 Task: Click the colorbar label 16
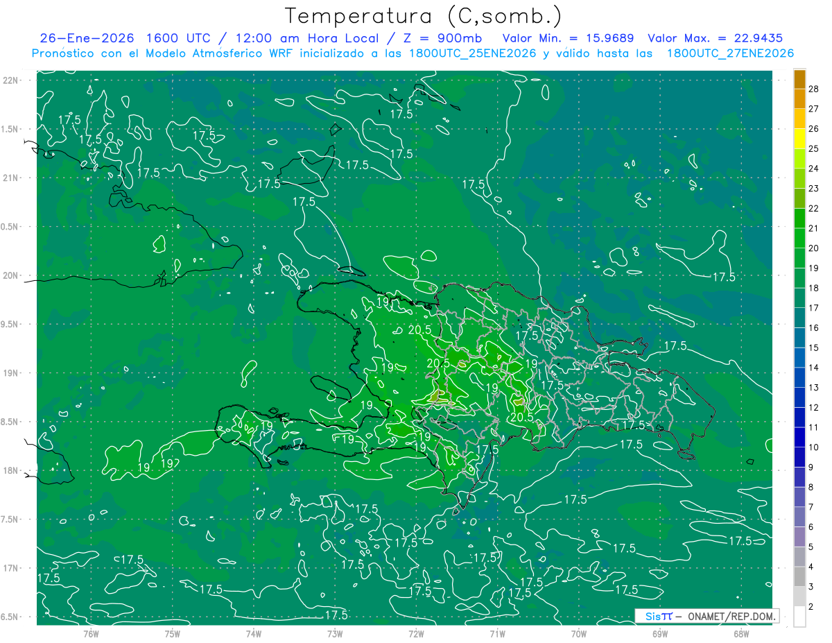813,327
